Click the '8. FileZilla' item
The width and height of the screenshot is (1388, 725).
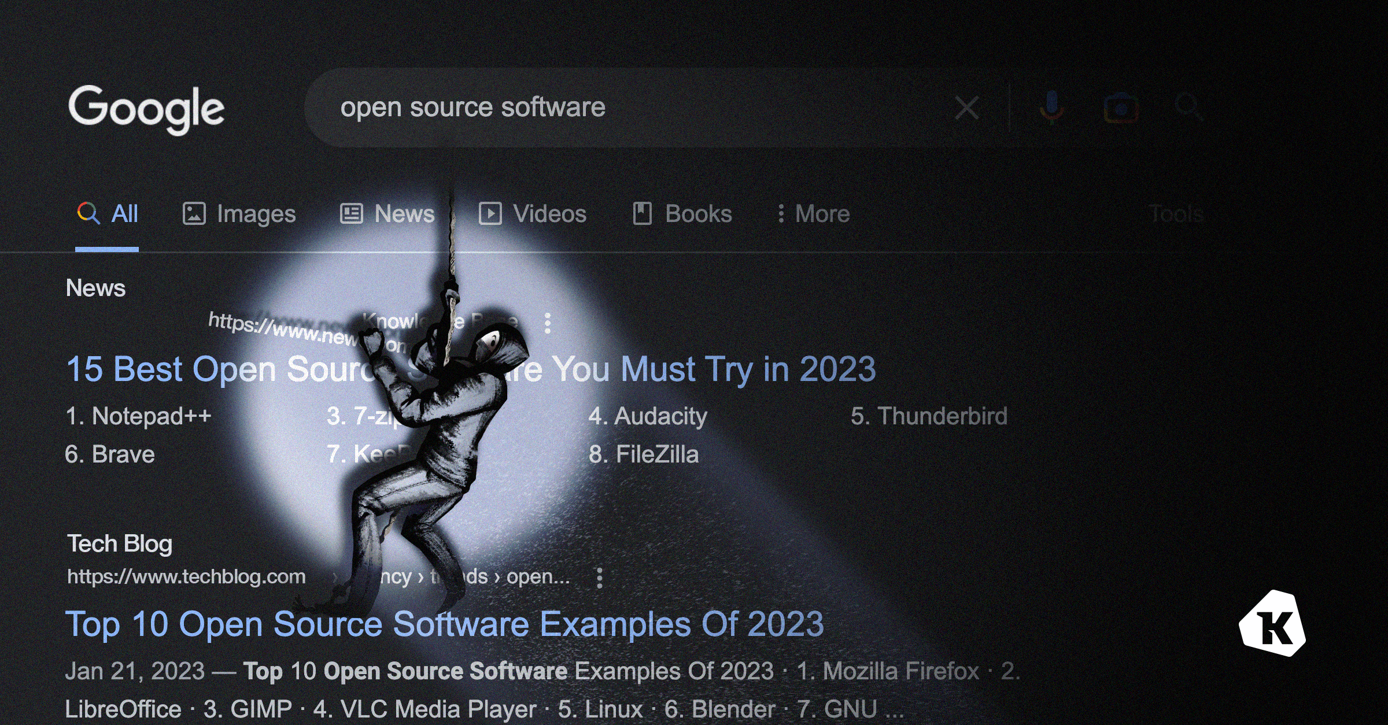[644, 454]
